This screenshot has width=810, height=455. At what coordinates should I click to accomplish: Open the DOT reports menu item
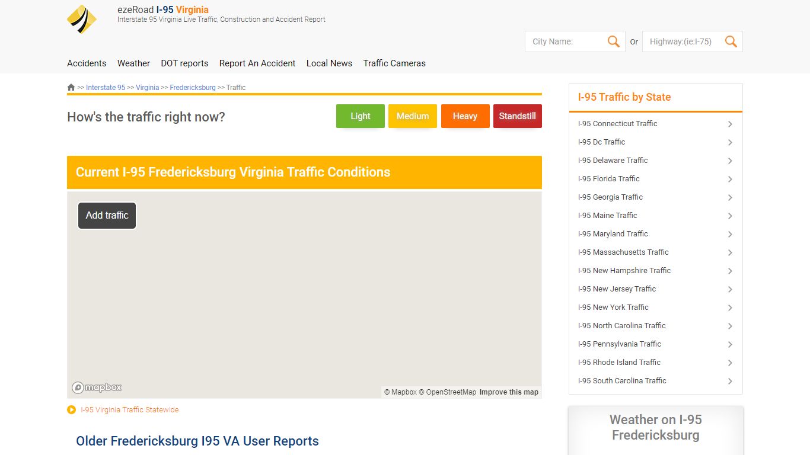184,63
